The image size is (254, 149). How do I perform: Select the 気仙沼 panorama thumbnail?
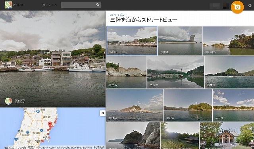[132, 41]
